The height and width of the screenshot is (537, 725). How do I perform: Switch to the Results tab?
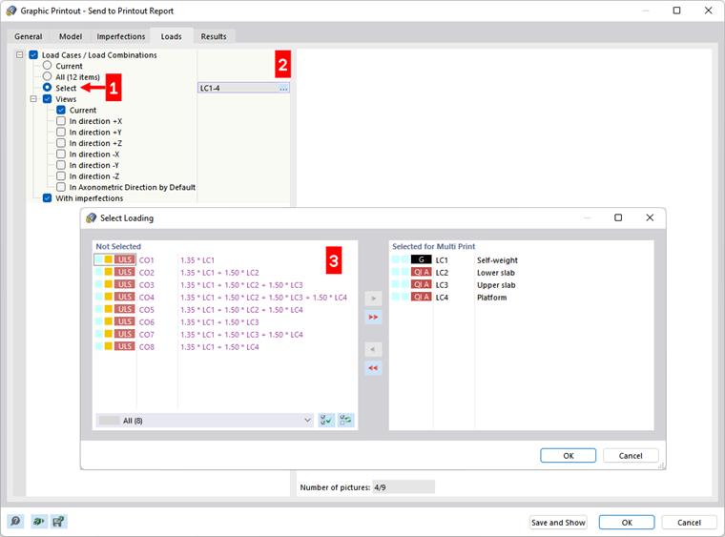coord(214,36)
